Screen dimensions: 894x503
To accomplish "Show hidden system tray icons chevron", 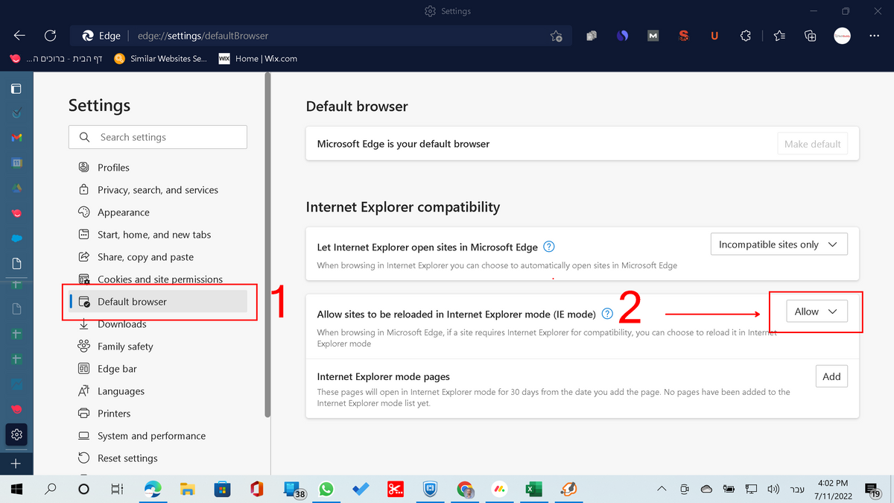I will click(x=662, y=489).
